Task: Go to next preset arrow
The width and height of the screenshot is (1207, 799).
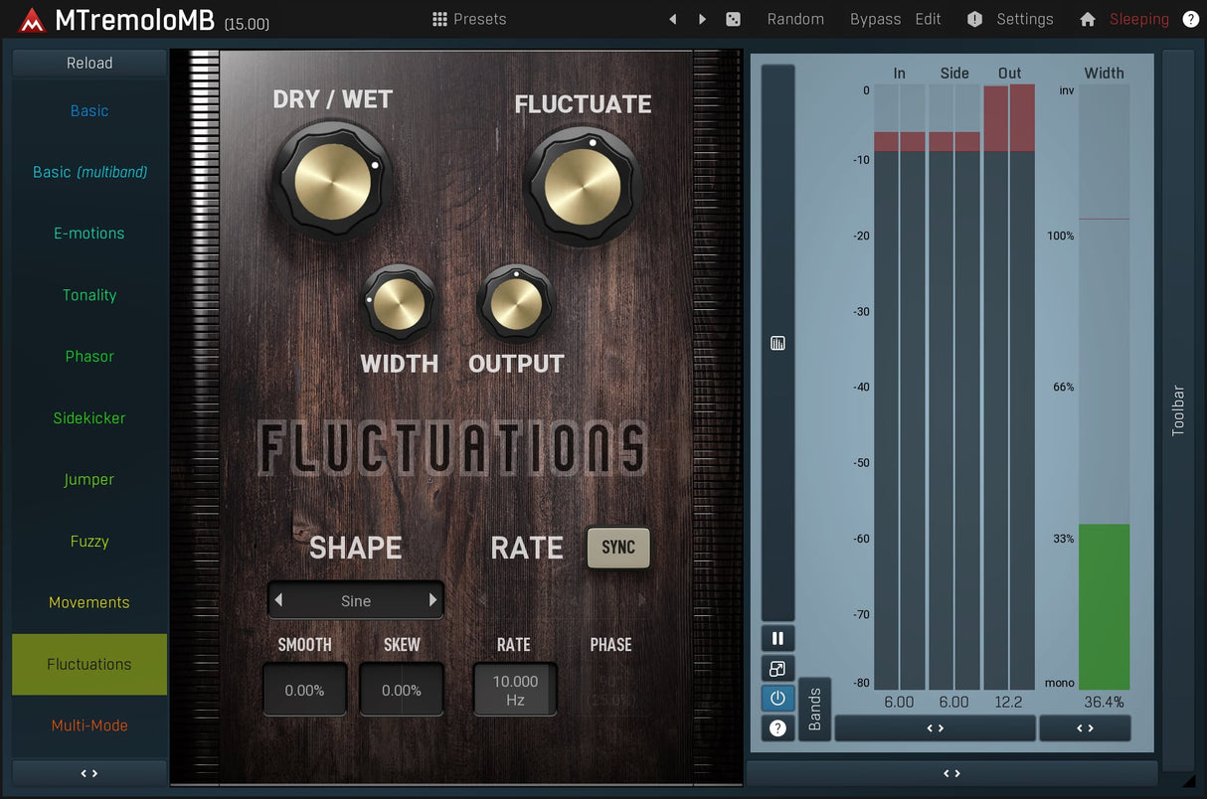Action: 702,19
